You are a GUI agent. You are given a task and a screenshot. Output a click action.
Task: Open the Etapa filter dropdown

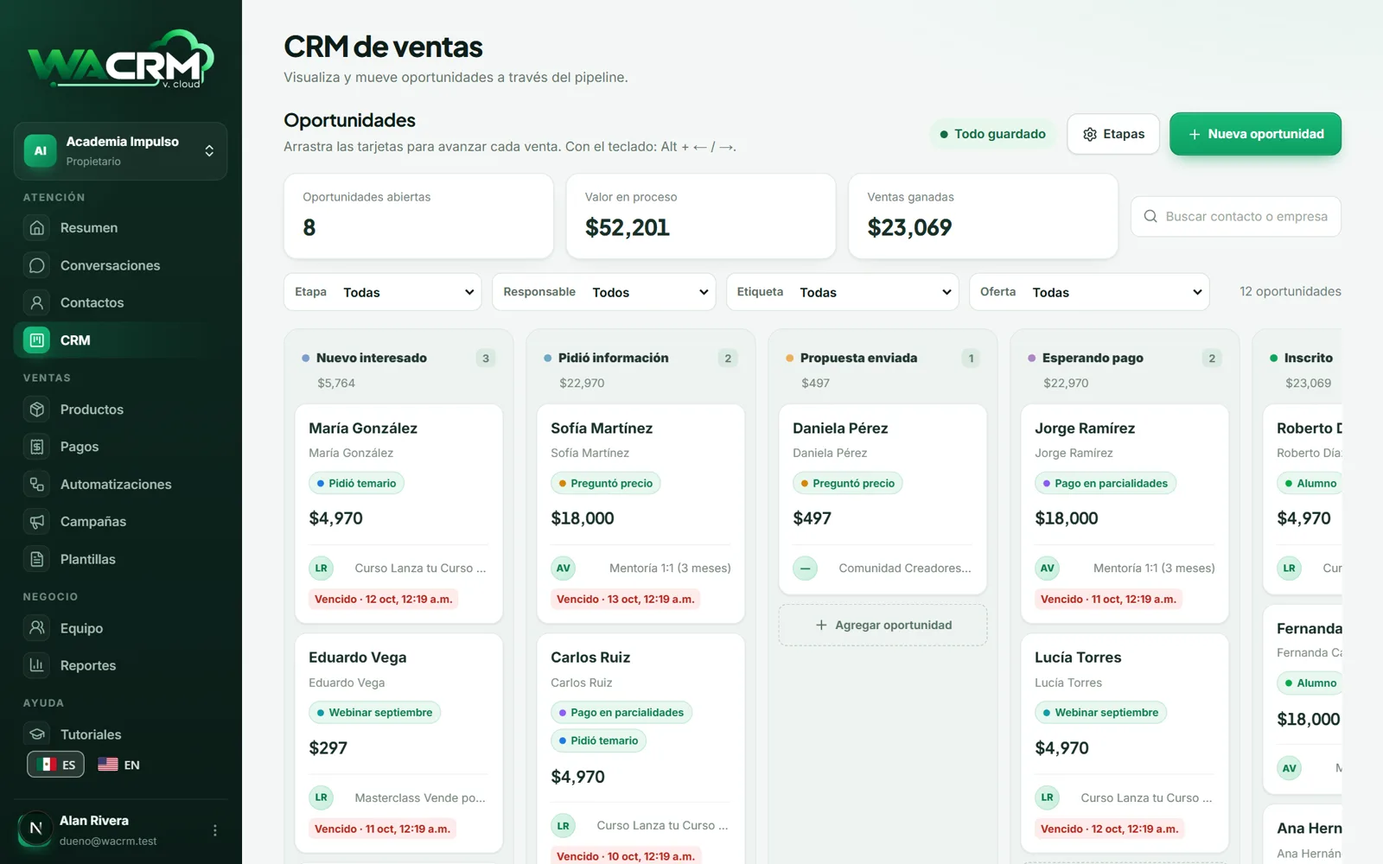383,292
